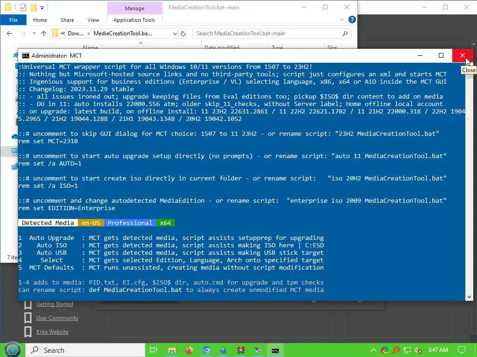Image resolution: width=477 pixels, height=357 pixels.
Task: Open WinRAR icon on the taskbar
Action: coord(241,350)
